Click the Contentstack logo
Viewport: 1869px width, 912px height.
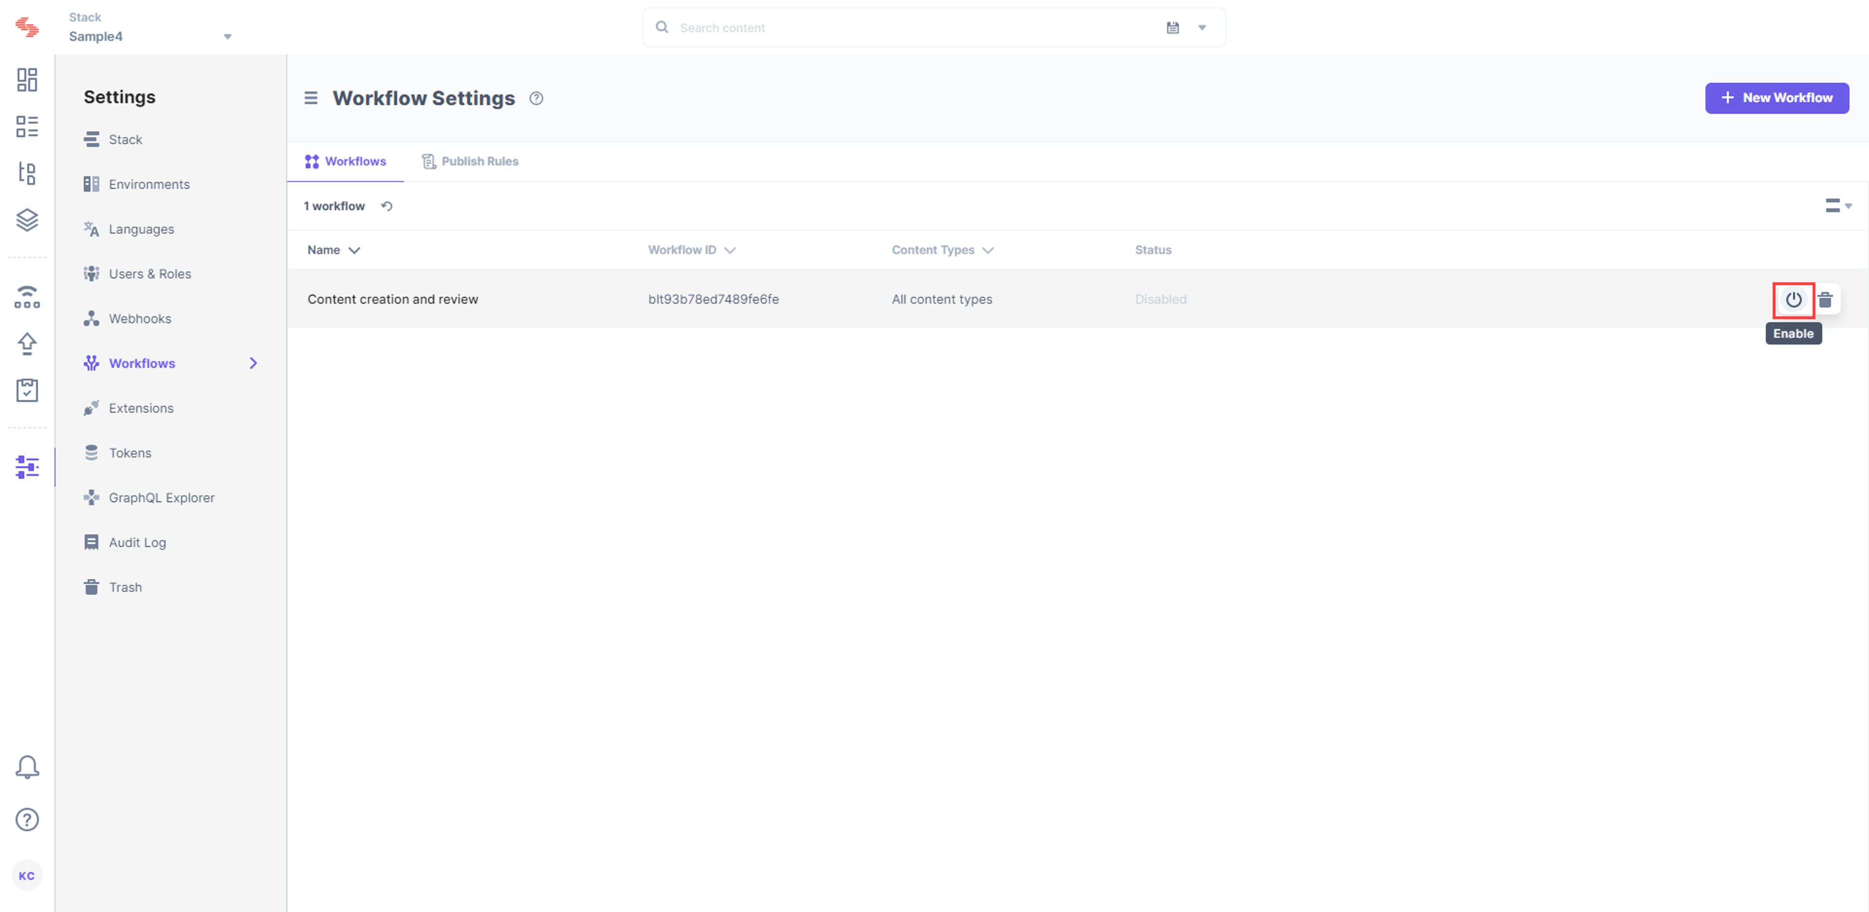point(27,27)
